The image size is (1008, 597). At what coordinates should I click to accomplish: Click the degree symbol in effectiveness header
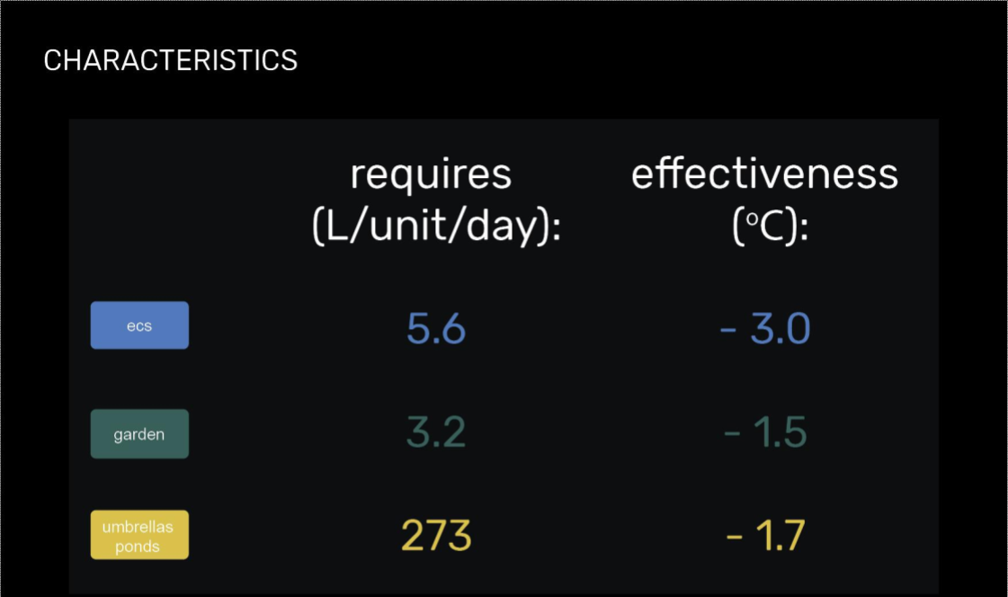point(747,219)
